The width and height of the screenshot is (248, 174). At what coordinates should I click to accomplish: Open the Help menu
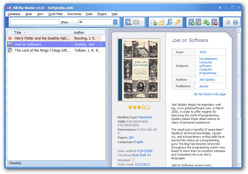pos(114,14)
